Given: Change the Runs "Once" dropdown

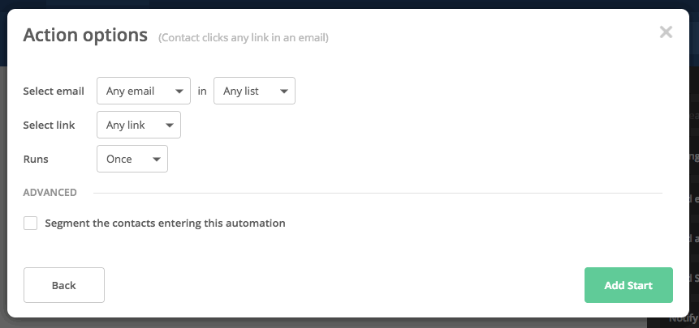Looking at the screenshot, I should coord(132,159).
